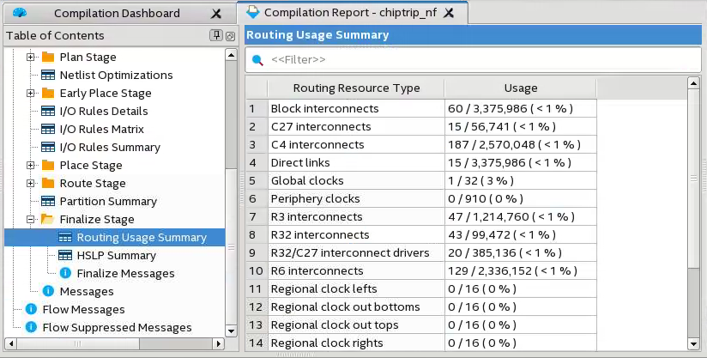The image size is (707, 358).
Task: Click the float panel icon beside the pin
Action: coord(229,35)
